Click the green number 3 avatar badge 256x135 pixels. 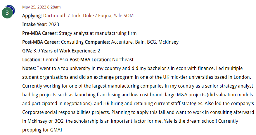click(x=8, y=13)
